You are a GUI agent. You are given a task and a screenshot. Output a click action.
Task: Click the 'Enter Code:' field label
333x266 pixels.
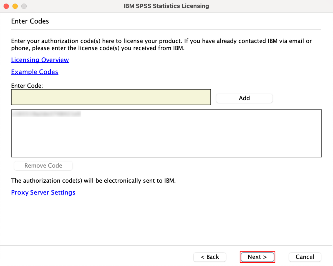tap(27, 86)
